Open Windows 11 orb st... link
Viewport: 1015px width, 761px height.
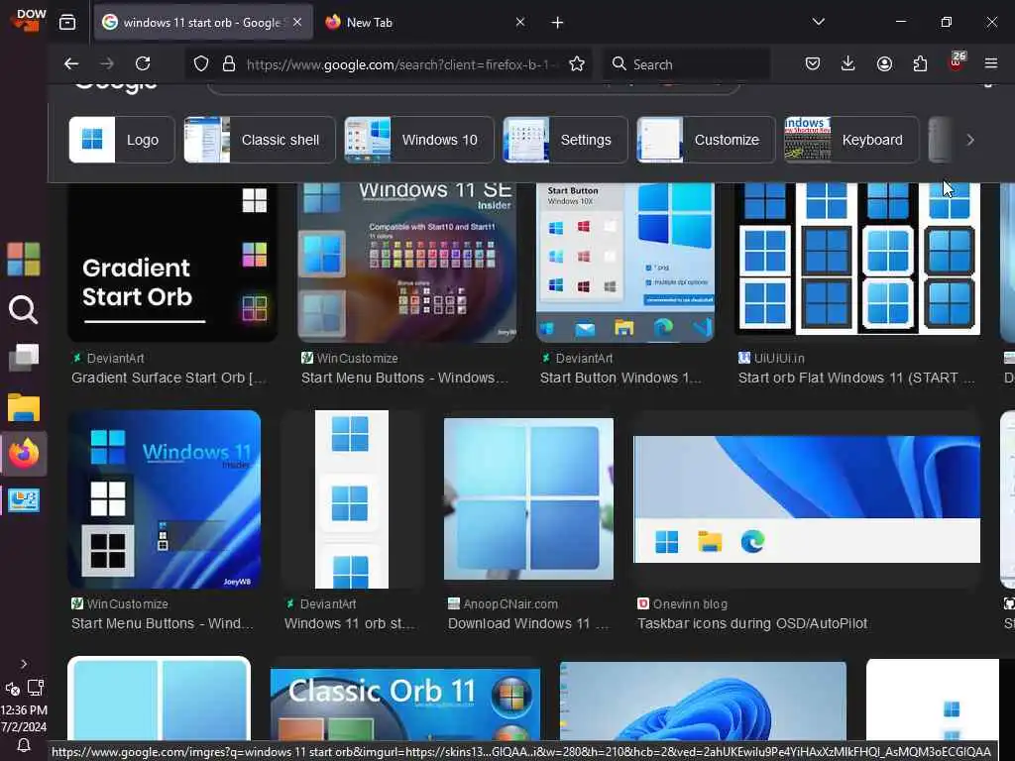(349, 624)
